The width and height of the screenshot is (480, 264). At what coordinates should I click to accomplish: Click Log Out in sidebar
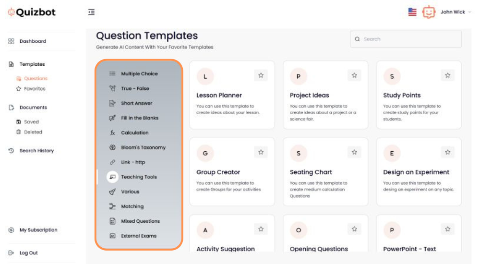28,253
